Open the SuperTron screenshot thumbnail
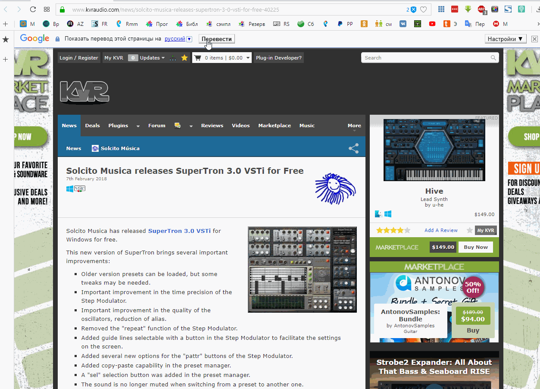 302,270
